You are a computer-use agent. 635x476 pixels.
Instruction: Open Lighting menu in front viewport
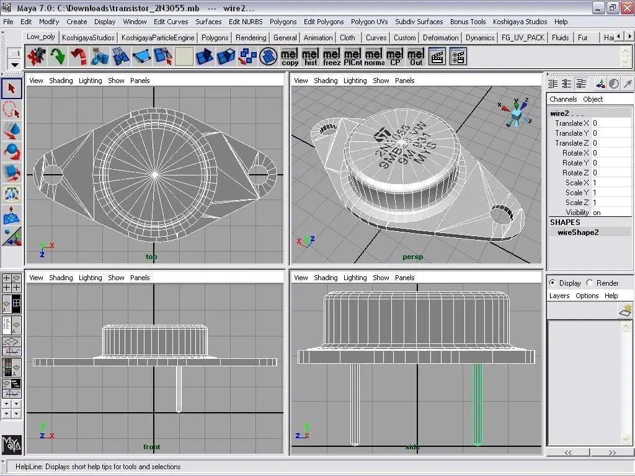tap(91, 278)
